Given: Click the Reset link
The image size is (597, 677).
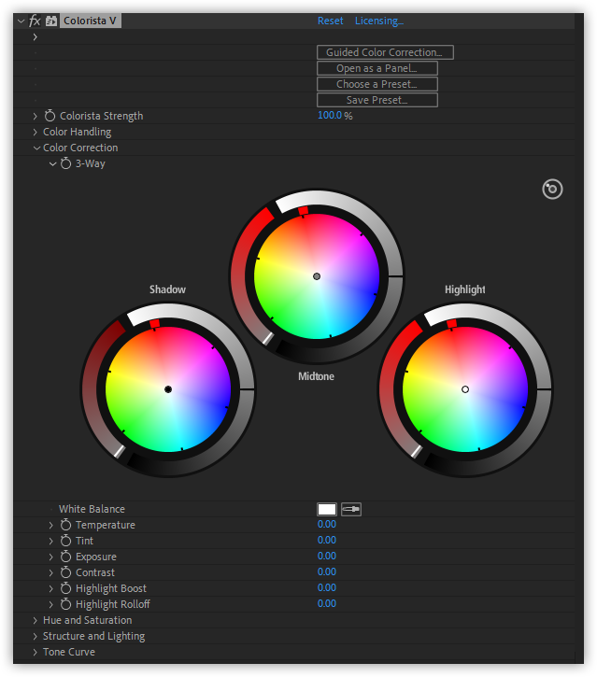Looking at the screenshot, I should (x=330, y=21).
